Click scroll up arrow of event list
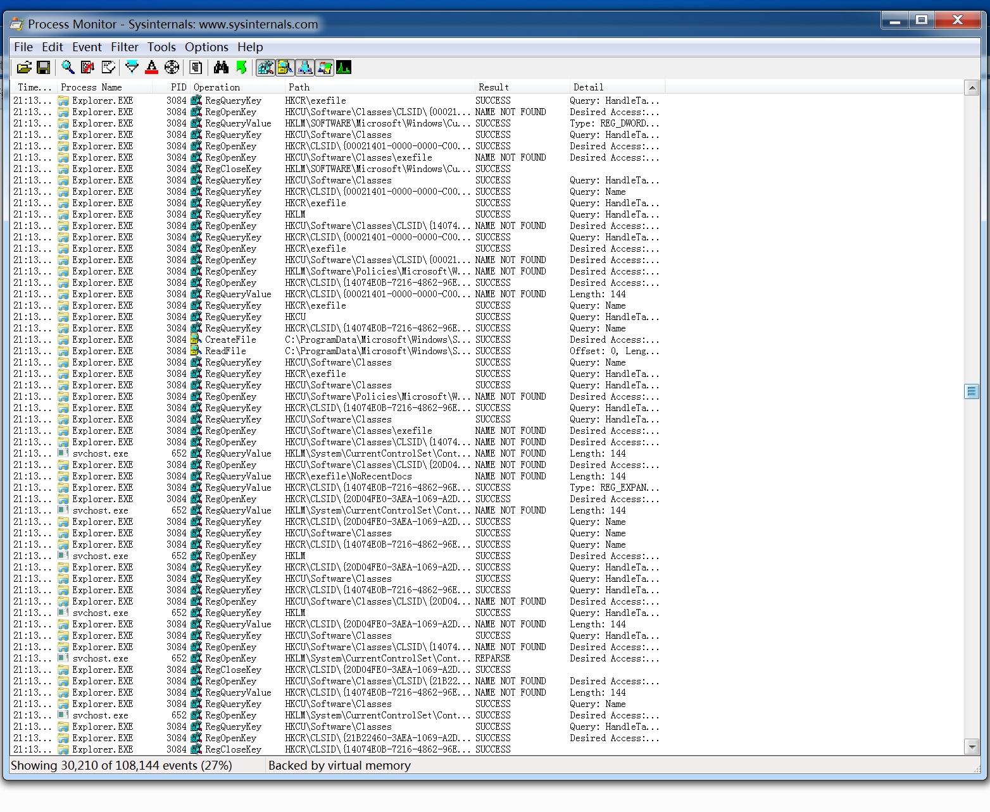This screenshot has height=812, width=990. 972,88
